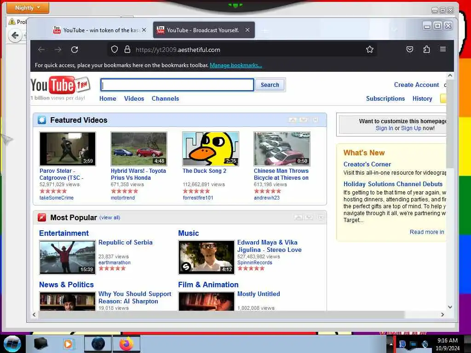The width and height of the screenshot is (471, 353).
Task: Open the History link
Action: tap(422, 98)
